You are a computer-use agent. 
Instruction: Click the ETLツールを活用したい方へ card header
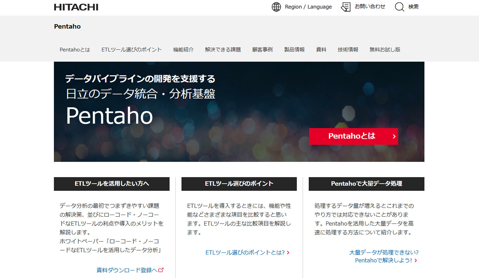[x=112, y=184]
